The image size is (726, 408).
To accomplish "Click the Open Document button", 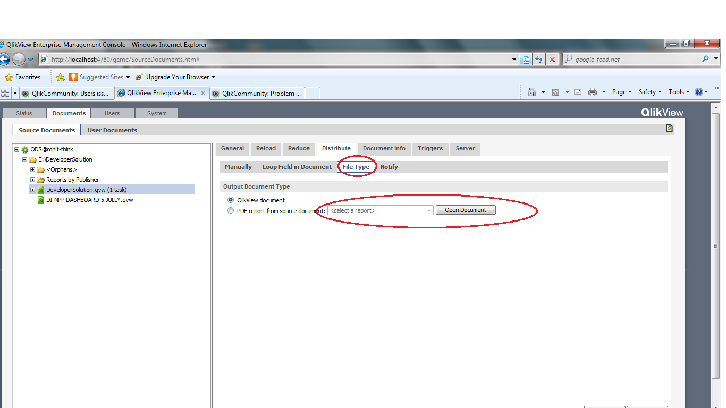I will tap(466, 210).
